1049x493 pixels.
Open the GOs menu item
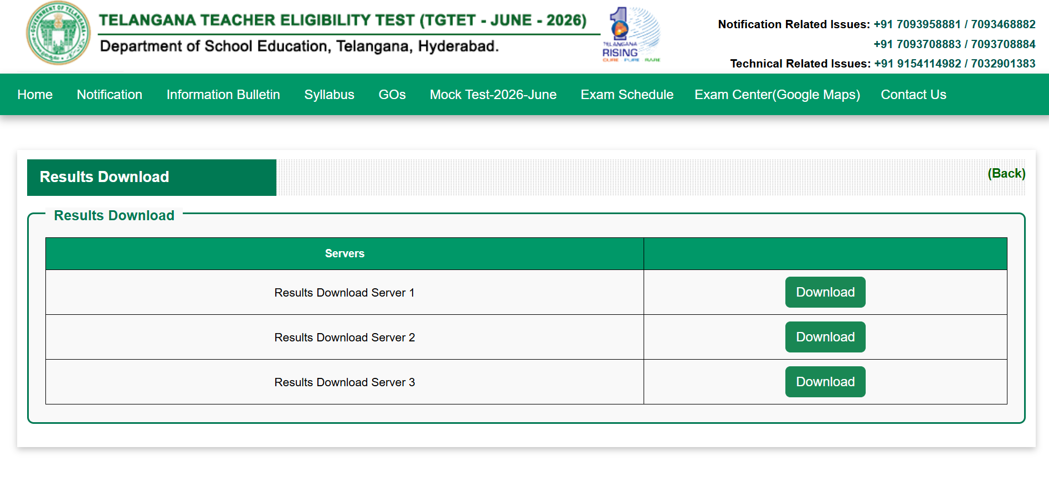point(392,95)
